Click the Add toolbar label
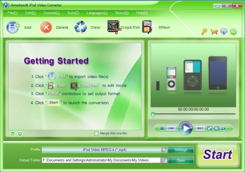The height and width of the screenshot is (172, 245). (x=28, y=28)
